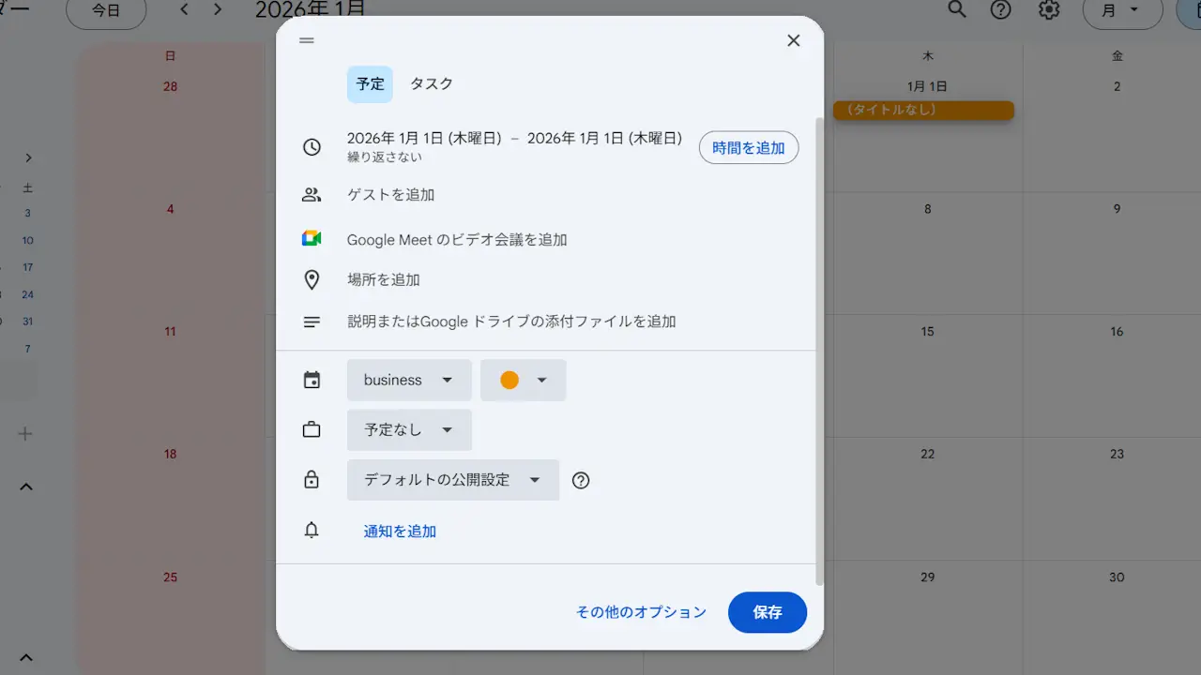Select the 予定 tab

click(370, 83)
